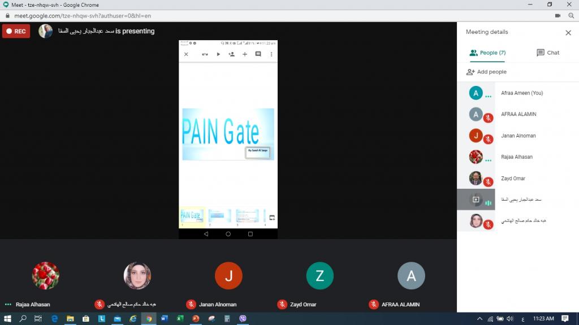
Task: Open PowerPoint from the Windows taskbar
Action: 195,319
